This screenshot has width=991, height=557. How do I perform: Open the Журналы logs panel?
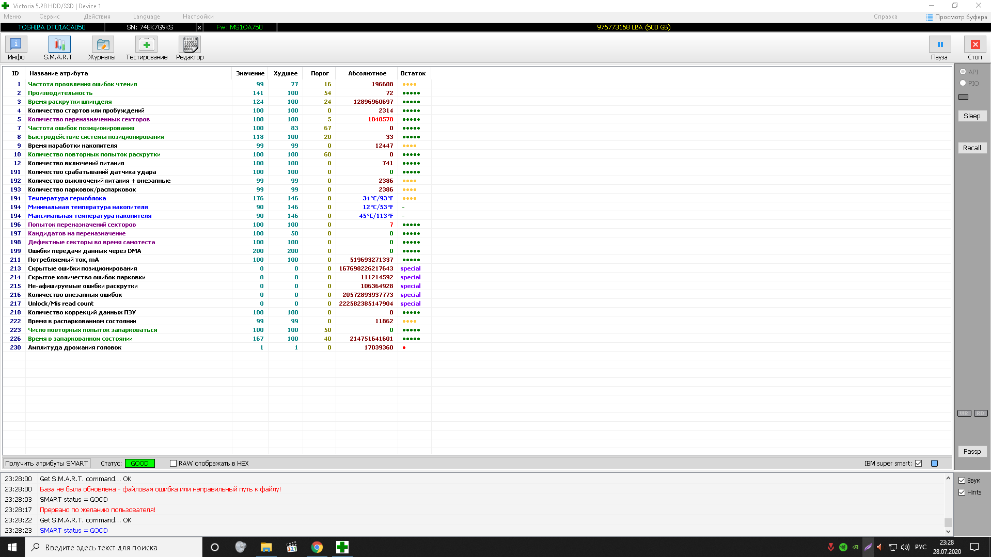[x=102, y=48]
